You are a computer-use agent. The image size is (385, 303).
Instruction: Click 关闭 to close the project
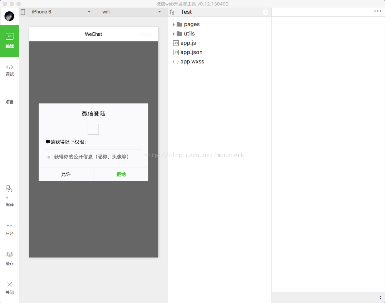click(x=10, y=288)
